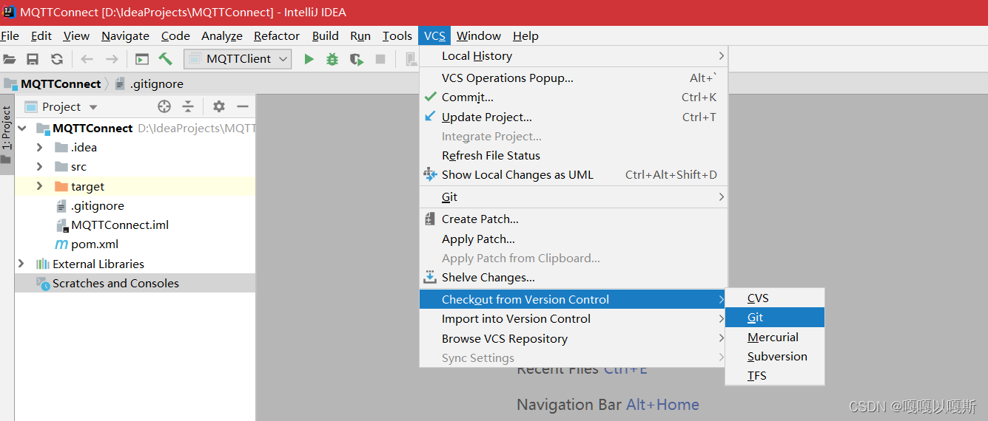The height and width of the screenshot is (421, 988).
Task: Expand the src folder arrow
Action: point(39,167)
